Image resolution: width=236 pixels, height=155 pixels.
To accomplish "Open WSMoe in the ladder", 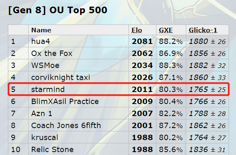I will pyautogui.click(x=45, y=65).
